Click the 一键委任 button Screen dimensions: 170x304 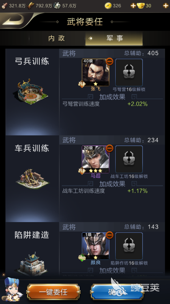tap(53, 292)
